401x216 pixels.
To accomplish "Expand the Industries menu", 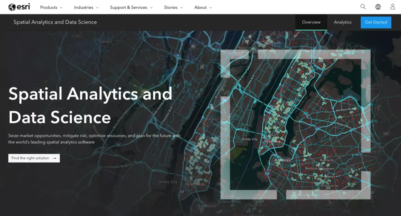I will (x=86, y=7).
